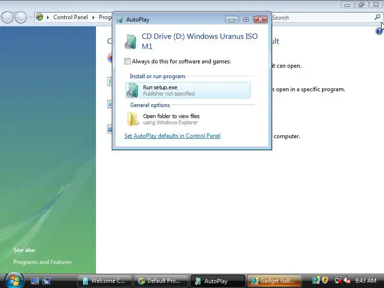The image size is (384, 288).
Task: Click Switch between windows quick launch icon
Action: 46,281
